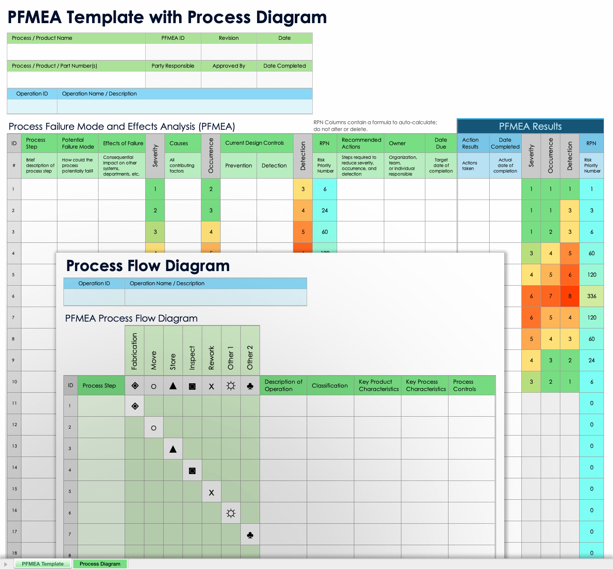
Task: Click the Rework X symbol in header row
Action: [x=212, y=386]
